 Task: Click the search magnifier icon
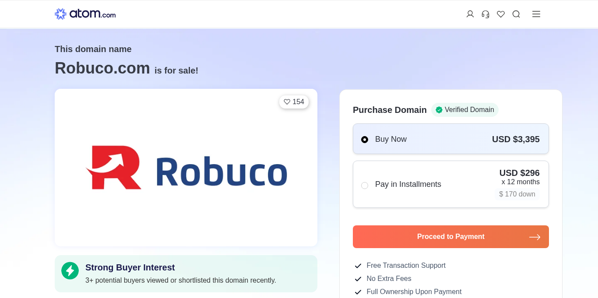pos(516,14)
